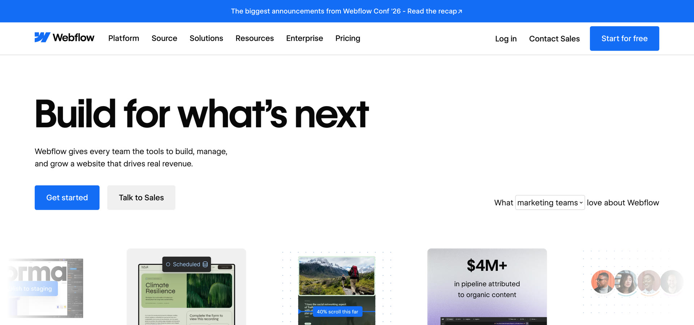Screen dimensions: 694x325
Task: Open the Solutions menu
Action: point(206,38)
